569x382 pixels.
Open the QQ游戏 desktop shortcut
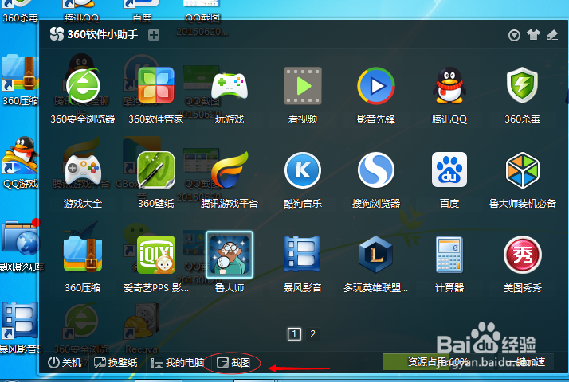pyautogui.click(x=20, y=163)
